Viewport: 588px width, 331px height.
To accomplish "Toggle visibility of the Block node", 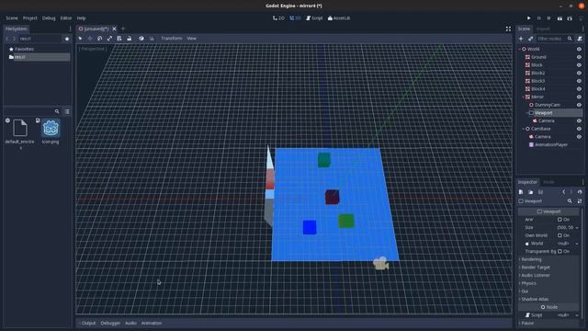I will (x=579, y=65).
